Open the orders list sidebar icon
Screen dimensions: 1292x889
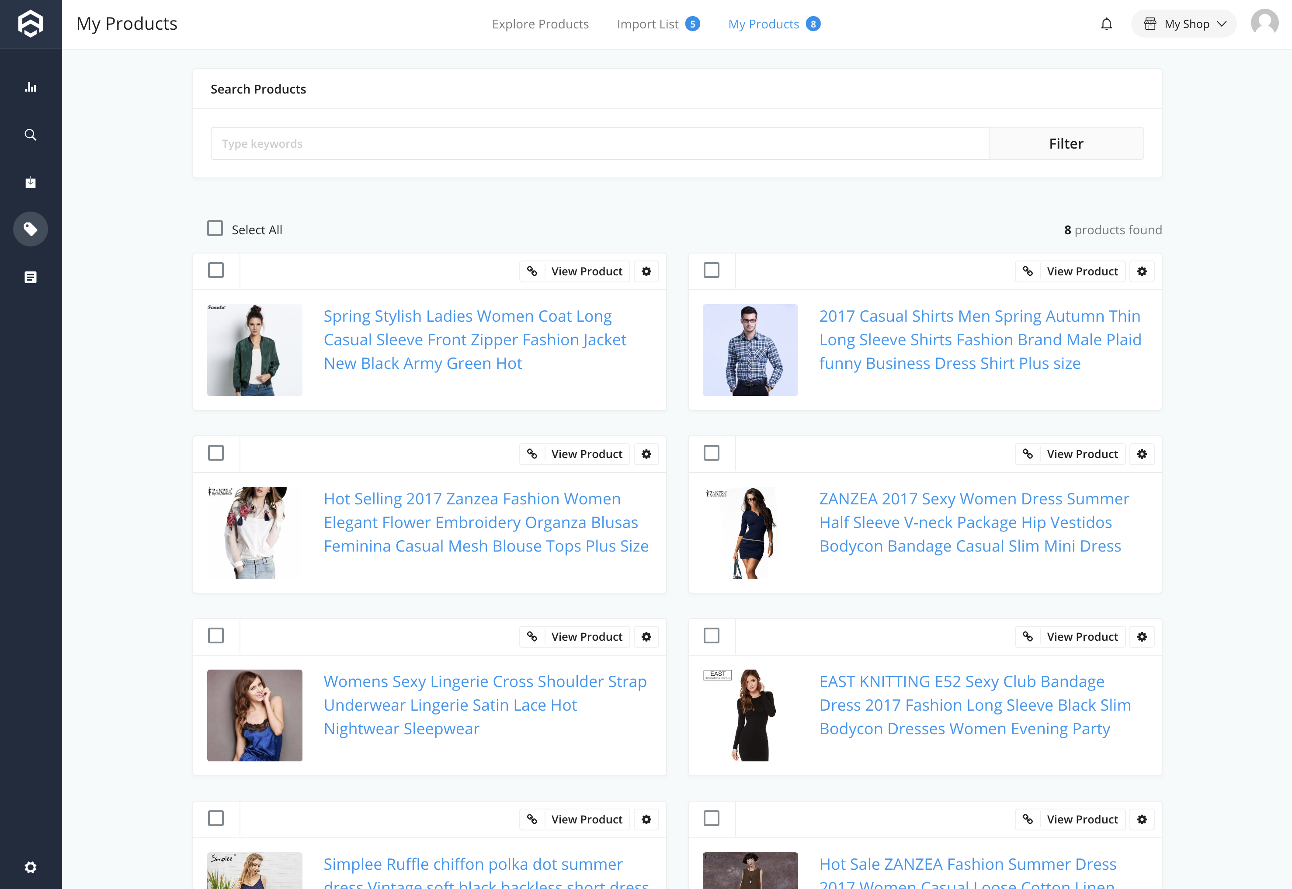(x=31, y=277)
